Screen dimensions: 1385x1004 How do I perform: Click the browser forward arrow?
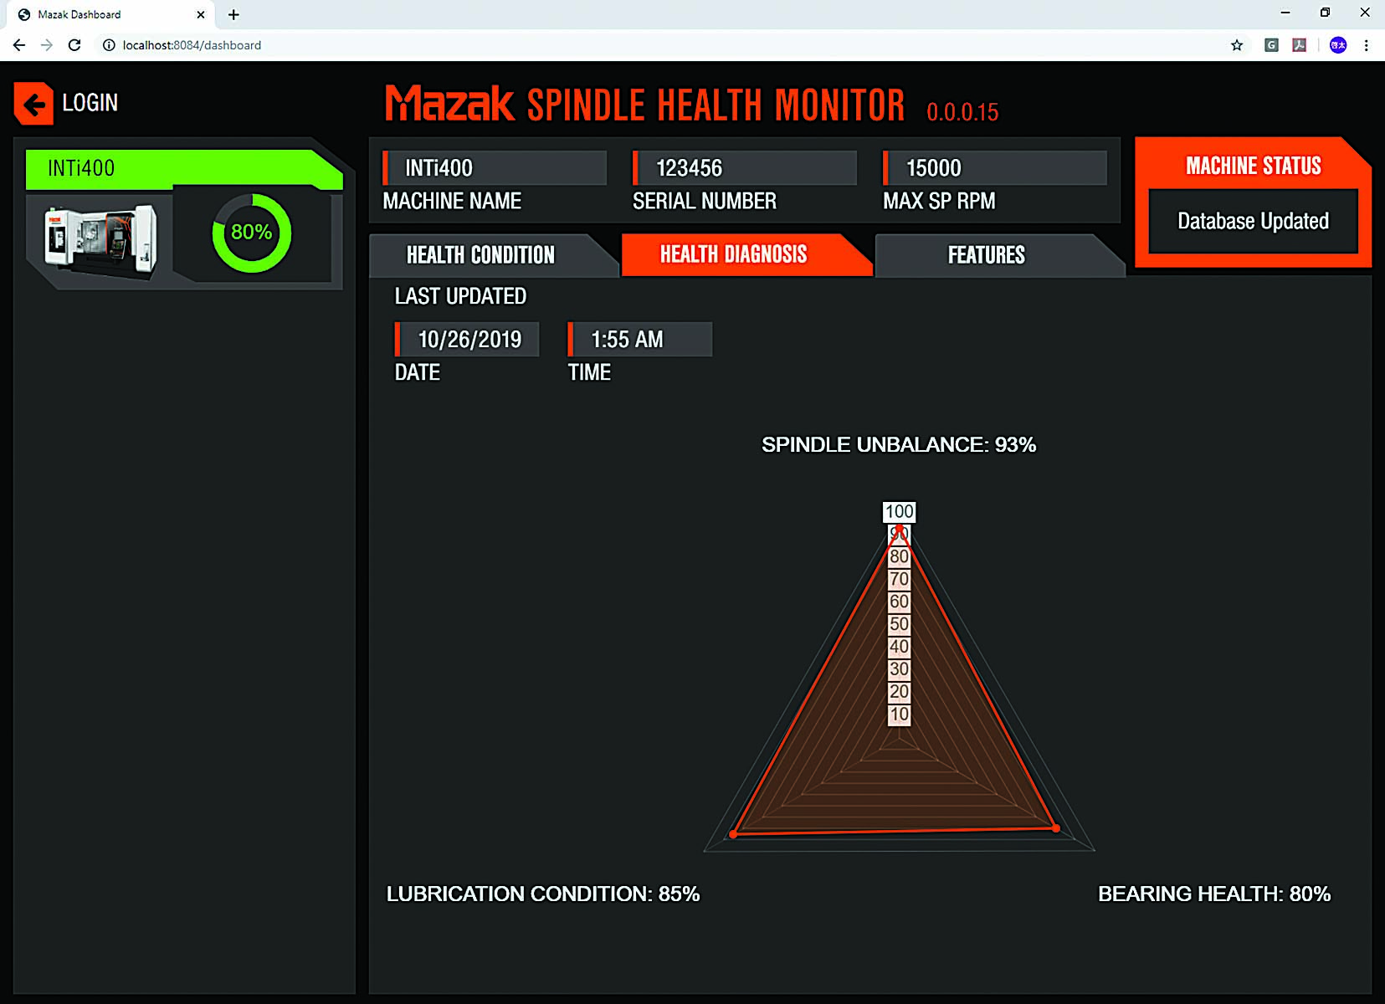pos(47,45)
